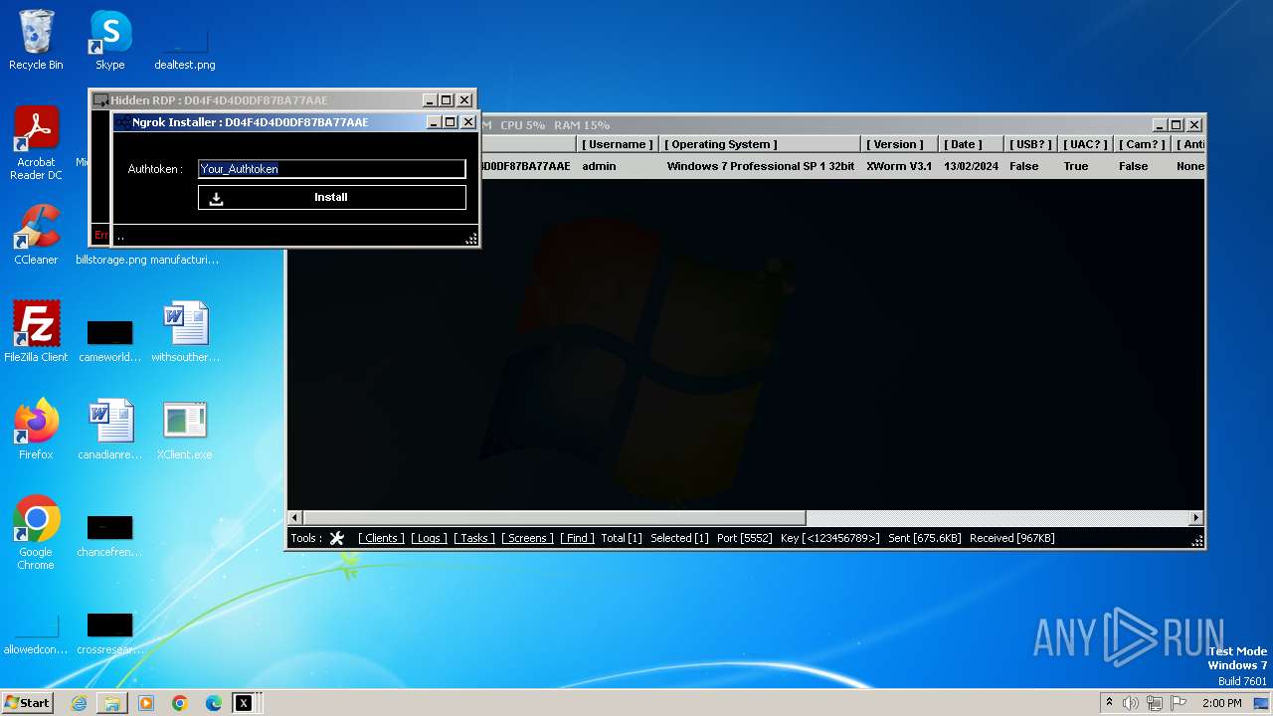Click the 'True' UAC cell in client row

[1076, 166]
